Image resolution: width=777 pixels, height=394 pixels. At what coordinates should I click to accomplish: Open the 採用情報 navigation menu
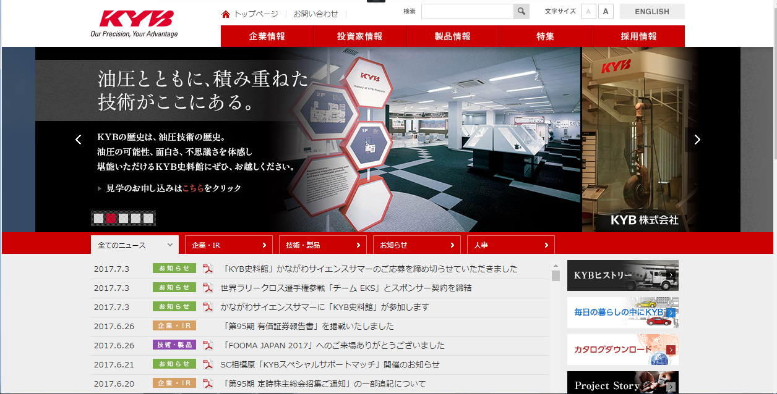[638, 36]
